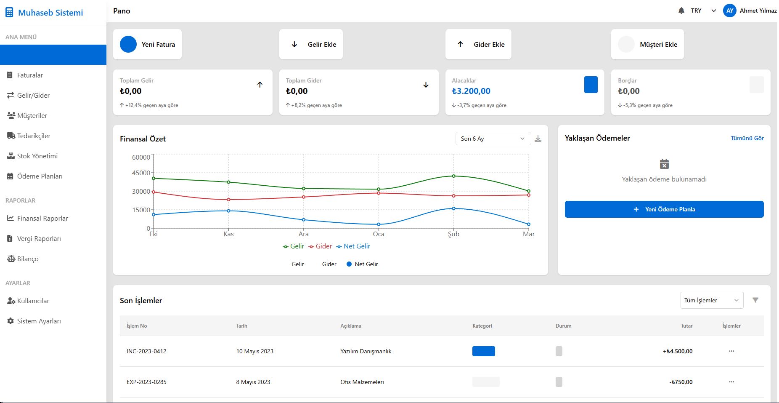Go to Stok Yönetimi menu item
Image resolution: width=779 pixels, height=403 pixels.
(37, 156)
